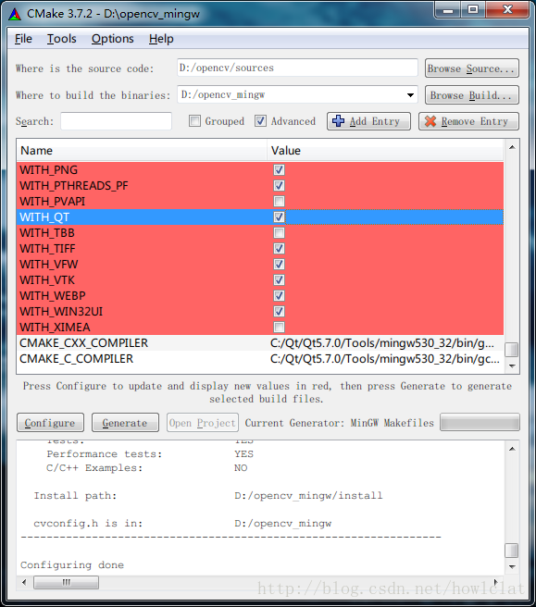
Task: Click the CMAKE_CXX_COMPILER path value
Action: [x=382, y=343]
